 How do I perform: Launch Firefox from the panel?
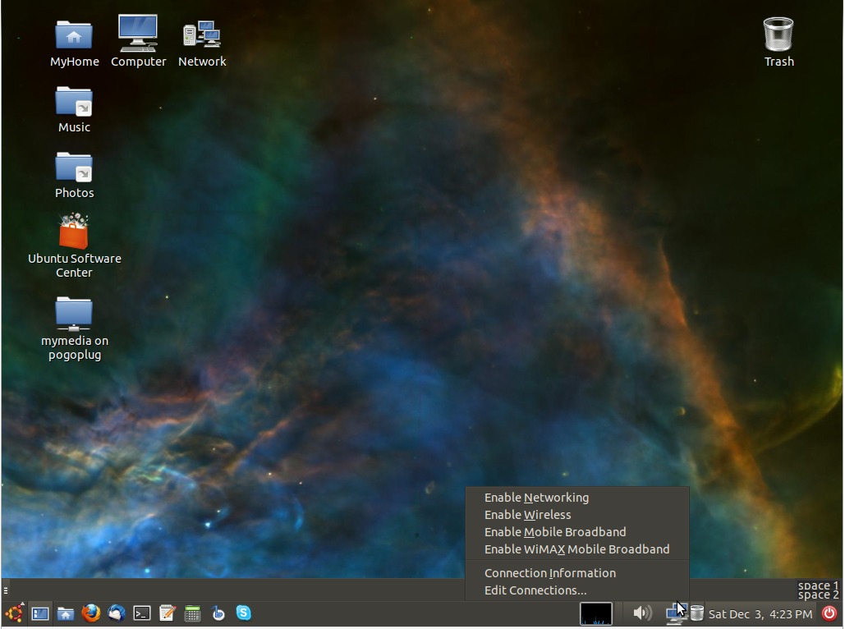(90, 613)
